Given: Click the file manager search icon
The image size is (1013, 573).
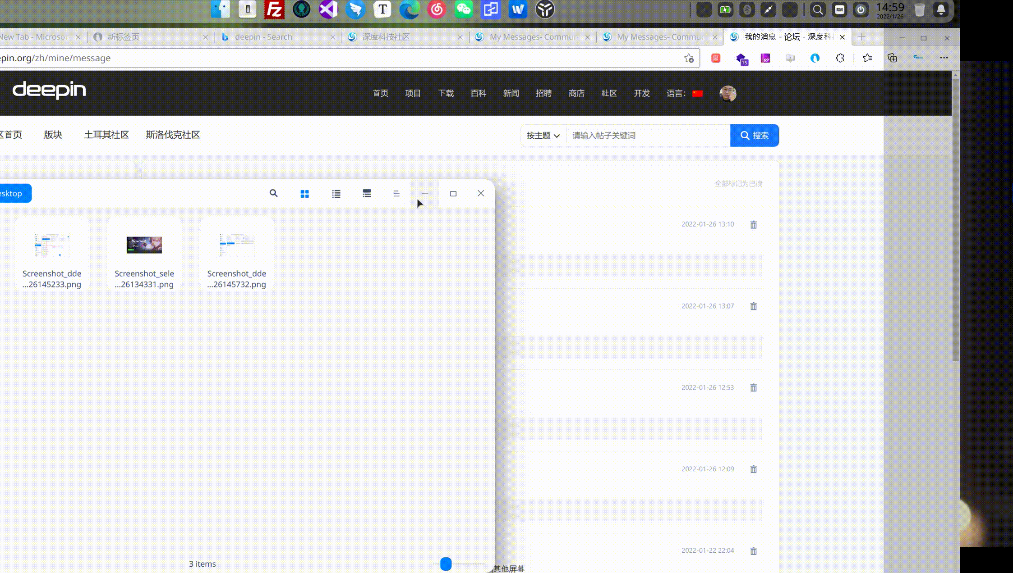Looking at the screenshot, I should 273,193.
